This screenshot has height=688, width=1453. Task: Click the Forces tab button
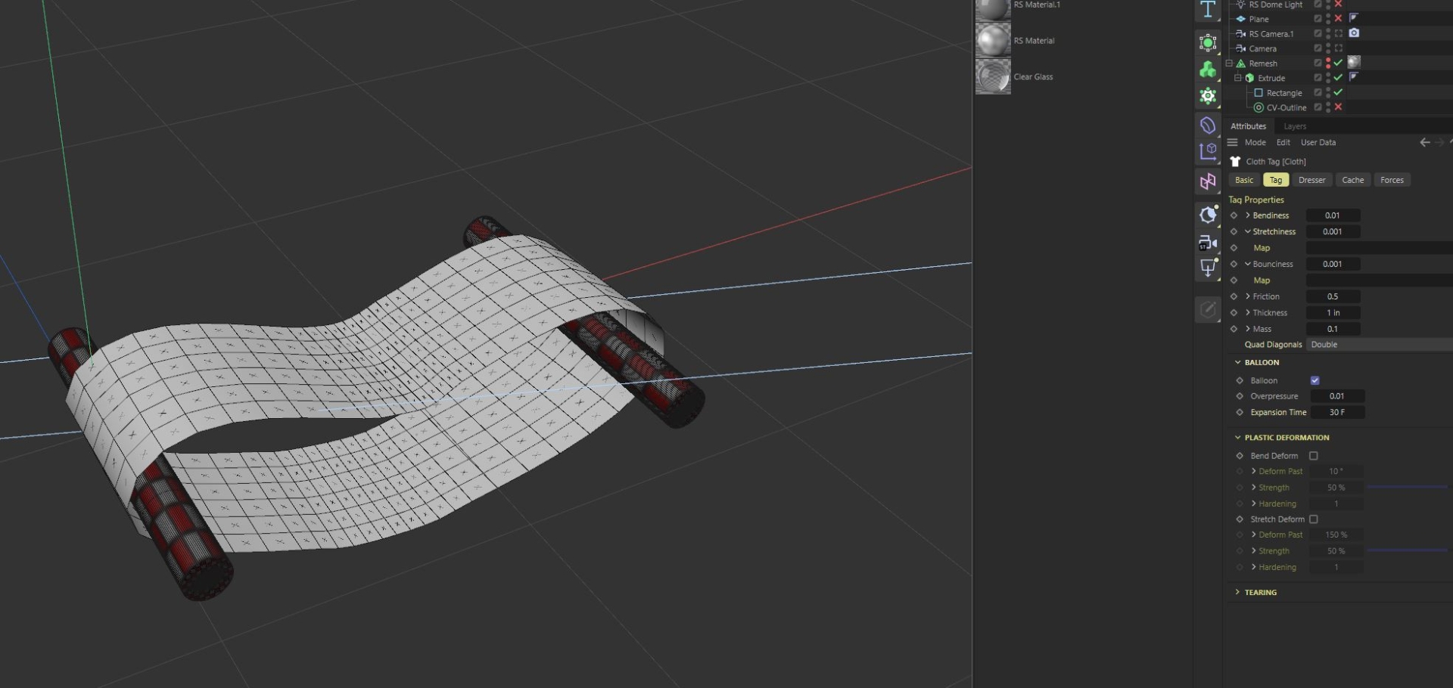(x=1392, y=180)
